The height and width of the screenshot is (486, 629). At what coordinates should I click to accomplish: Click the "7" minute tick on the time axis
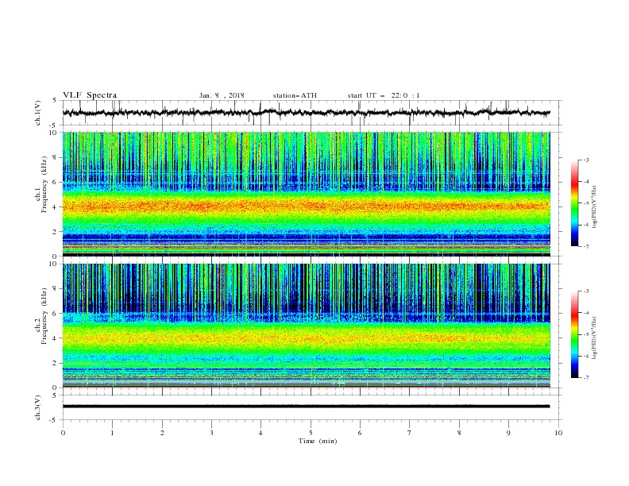410,433
